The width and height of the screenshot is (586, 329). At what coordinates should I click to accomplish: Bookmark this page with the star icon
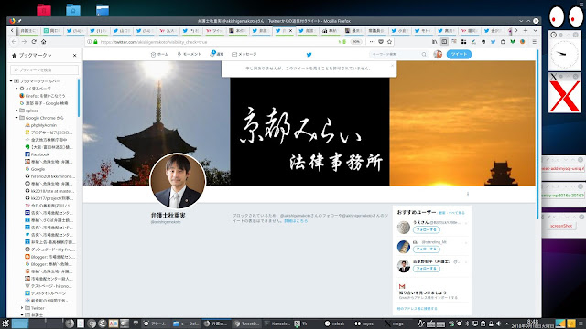coord(389,42)
